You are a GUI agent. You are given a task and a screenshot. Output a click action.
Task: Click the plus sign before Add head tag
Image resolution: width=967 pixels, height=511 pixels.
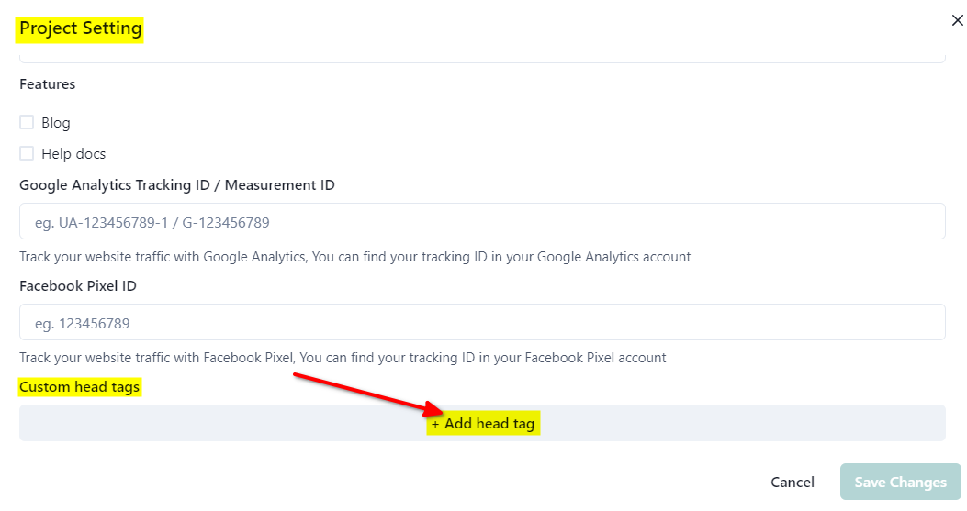point(435,424)
